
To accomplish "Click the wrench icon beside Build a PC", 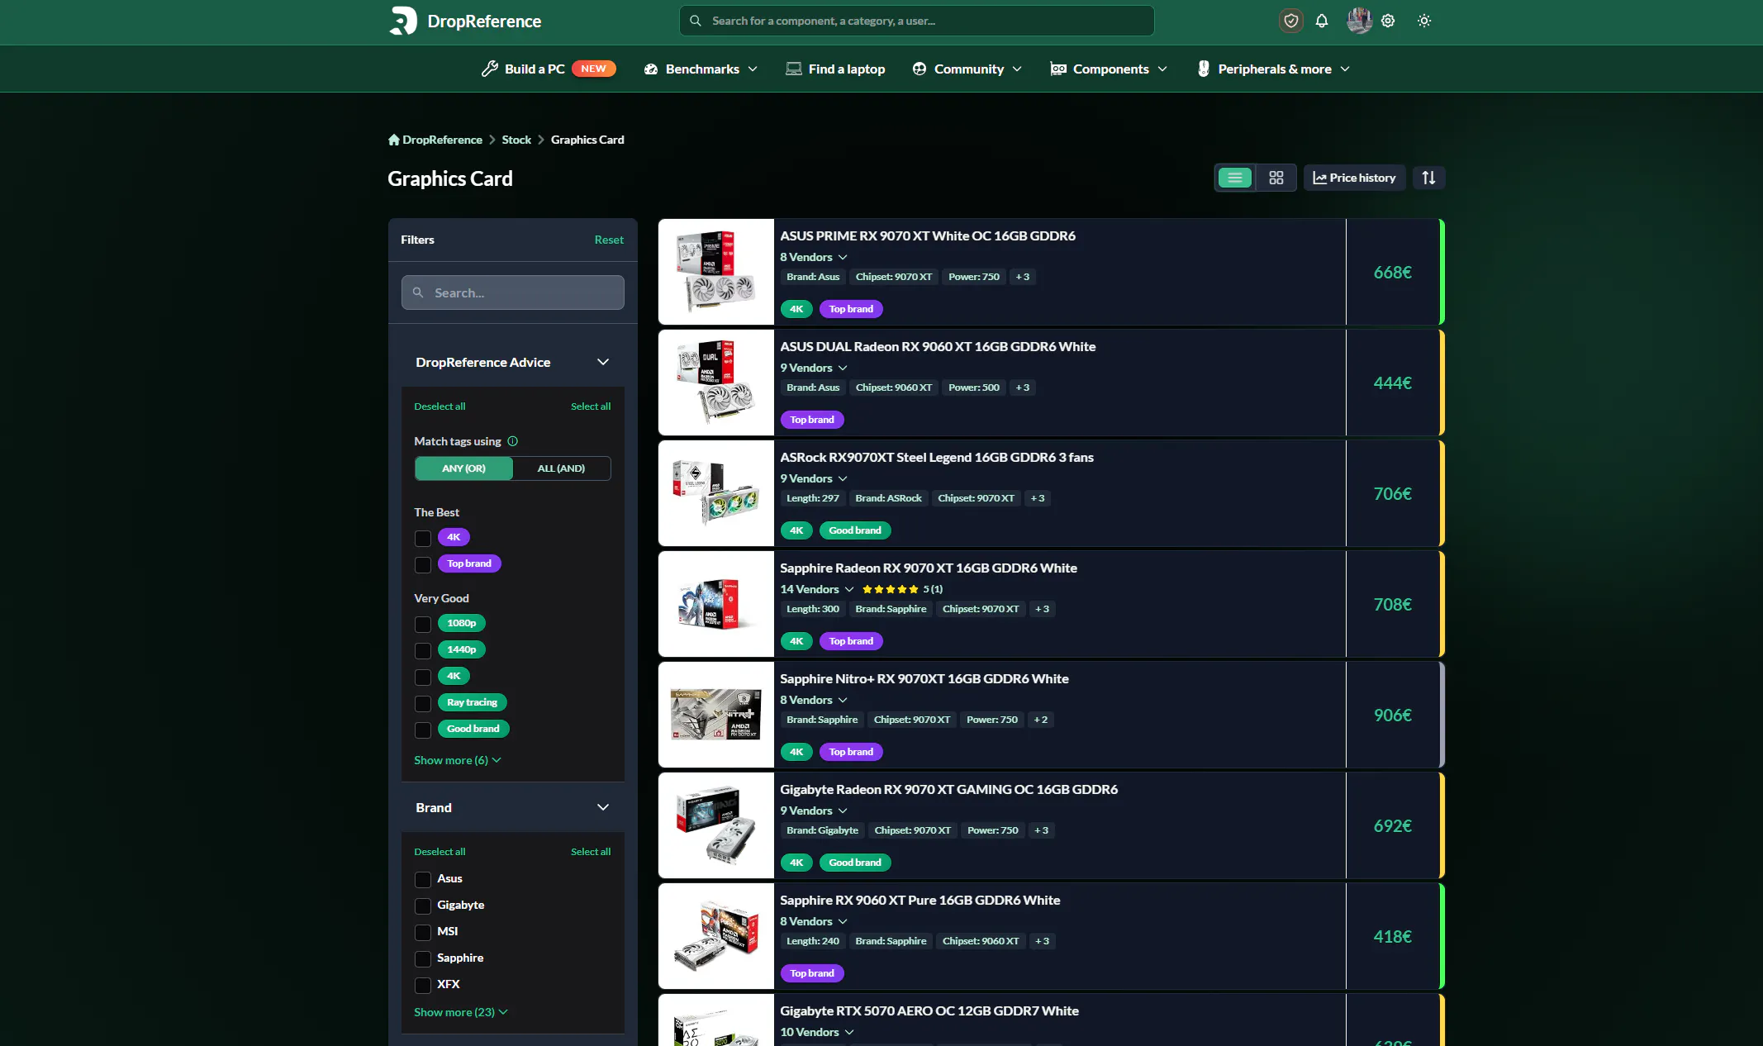I will (x=490, y=69).
